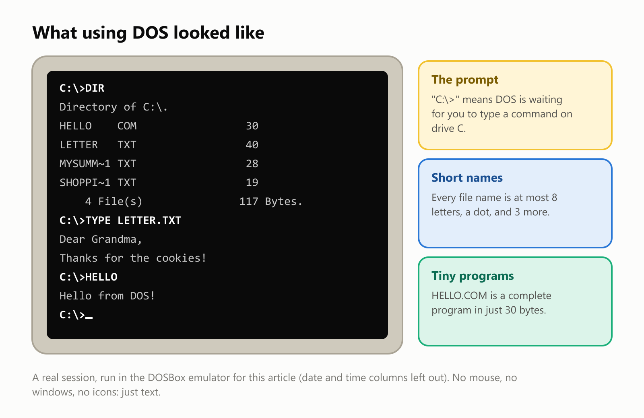
Task: Click the "Short names" card title
Action: click(467, 178)
